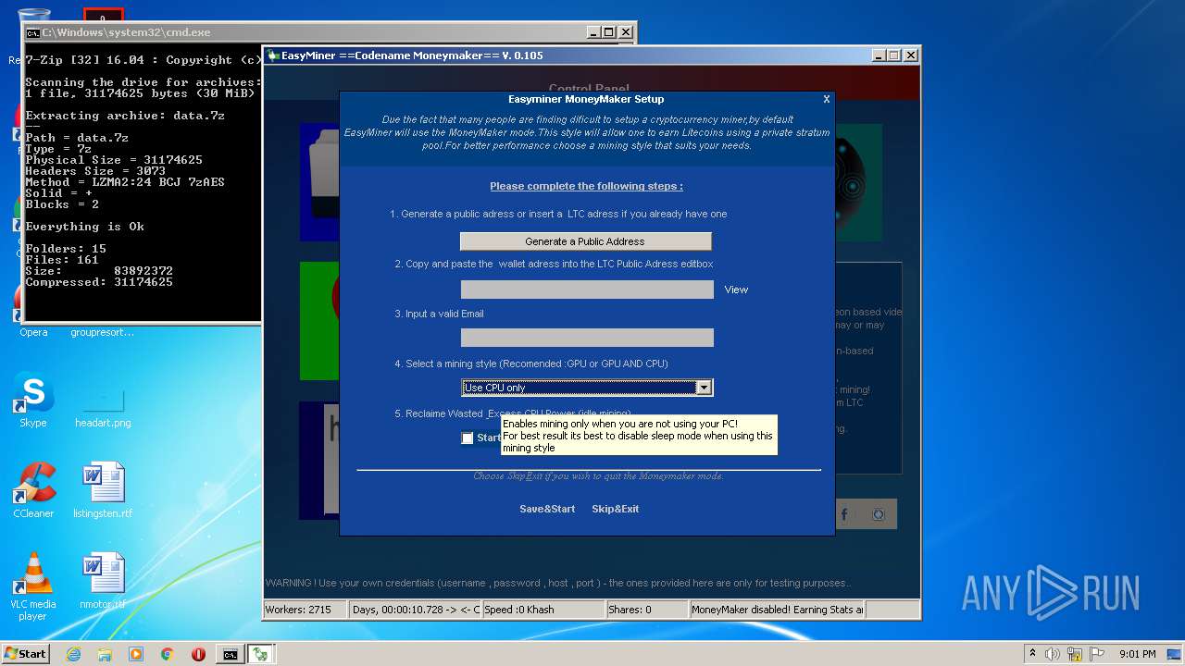Image resolution: width=1185 pixels, height=666 pixels.
Task: Switch to cmd.exe taskbar button
Action: click(230, 654)
